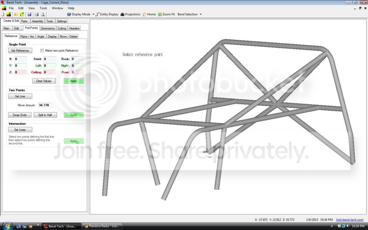Expand the Display Mode dropdown
The image size is (368, 230).
(x=93, y=14)
